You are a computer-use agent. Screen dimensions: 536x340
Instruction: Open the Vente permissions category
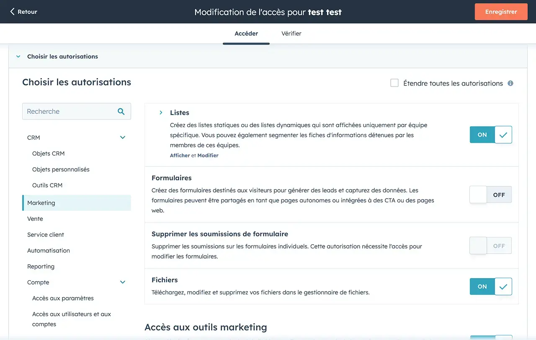[35, 219]
